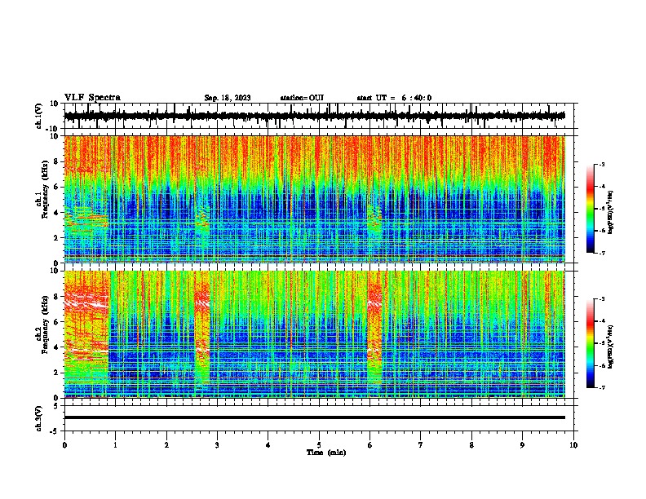Click the ch.1 color bar's log(PSD) label
646x499 pixels.
click(611, 212)
